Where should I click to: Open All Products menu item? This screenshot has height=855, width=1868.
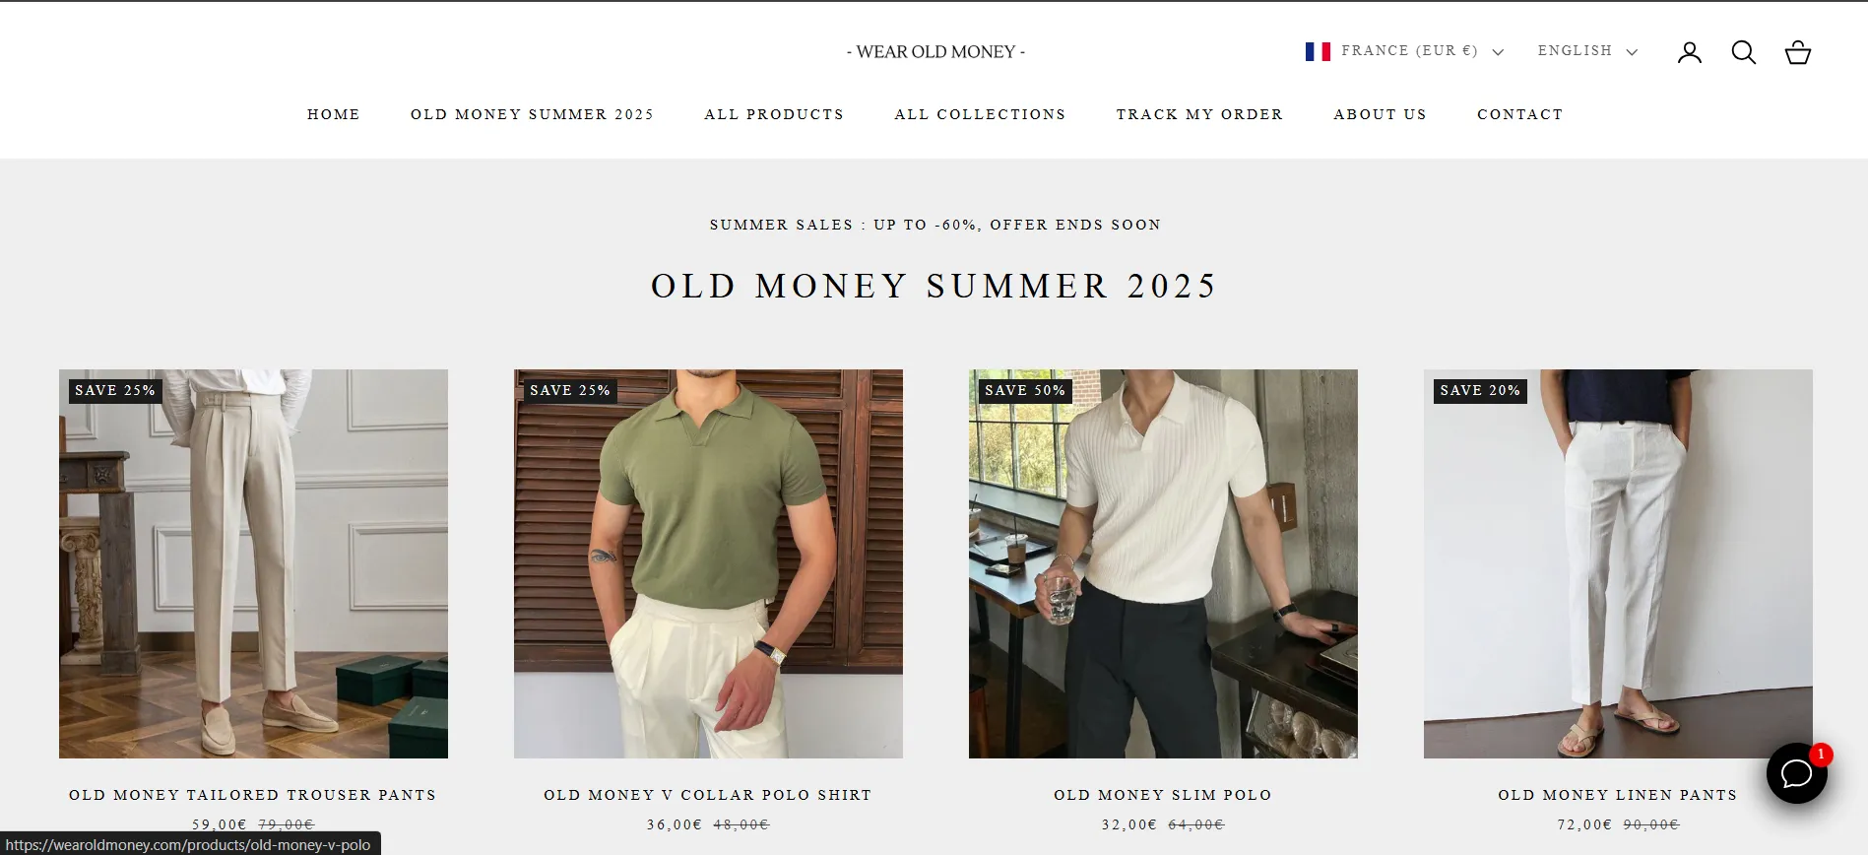[774, 114]
